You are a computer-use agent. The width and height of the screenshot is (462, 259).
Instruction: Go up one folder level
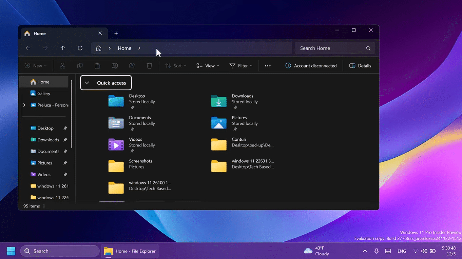pos(63,48)
